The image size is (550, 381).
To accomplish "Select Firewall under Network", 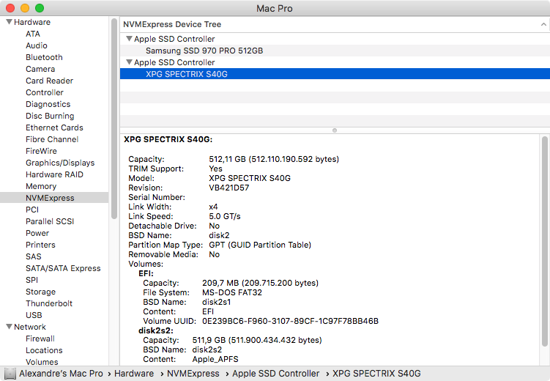I will [40, 339].
